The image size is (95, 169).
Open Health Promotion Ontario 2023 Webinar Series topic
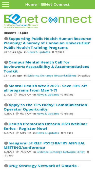click(45, 126)
